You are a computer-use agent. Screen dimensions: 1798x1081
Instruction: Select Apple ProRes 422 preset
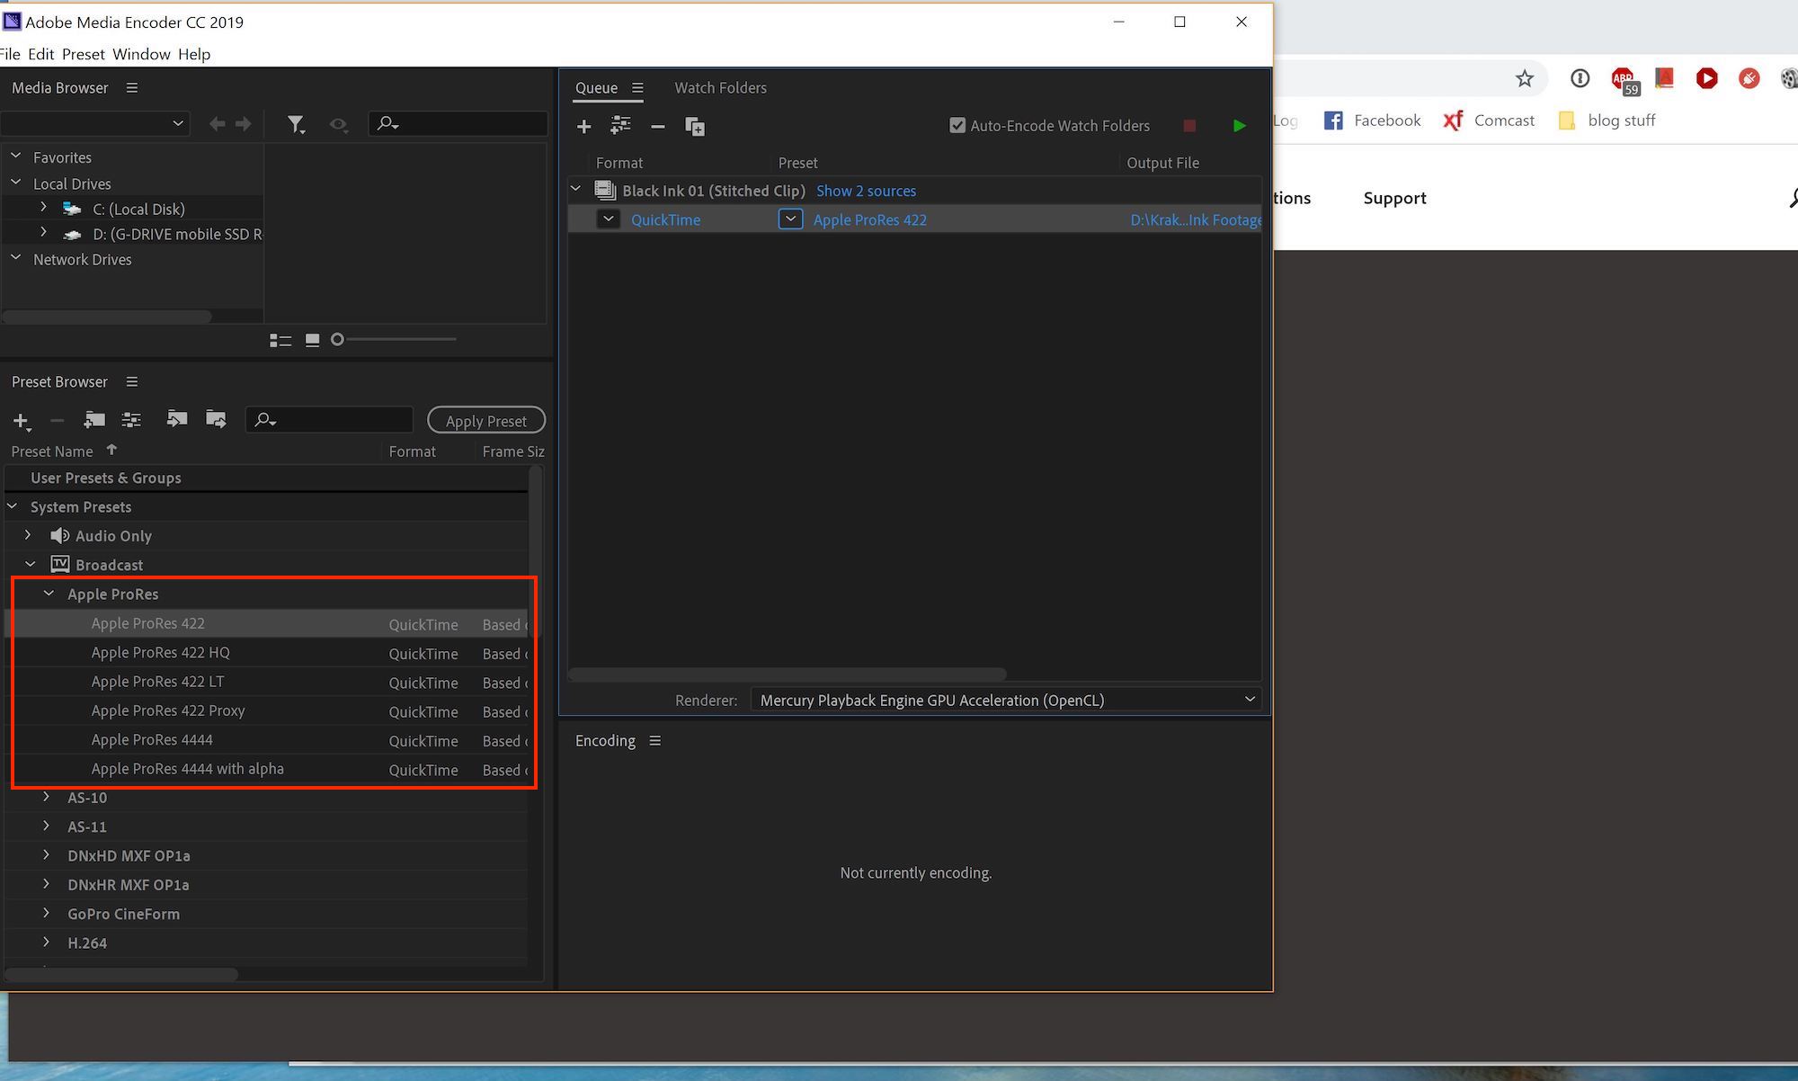[145, 623]
